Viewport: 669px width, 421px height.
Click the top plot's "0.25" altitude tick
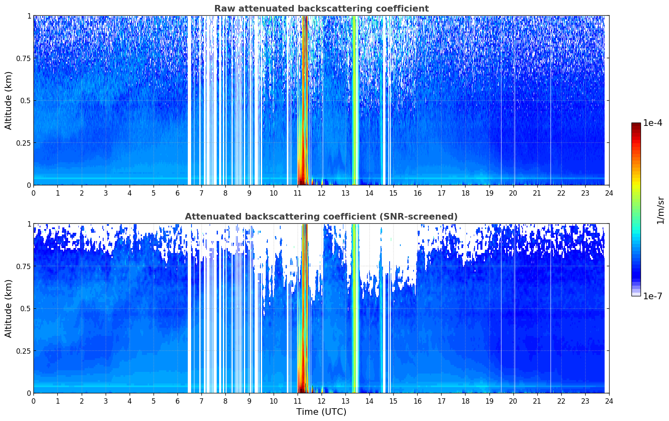pyautogui.click(x=24, y=143)
